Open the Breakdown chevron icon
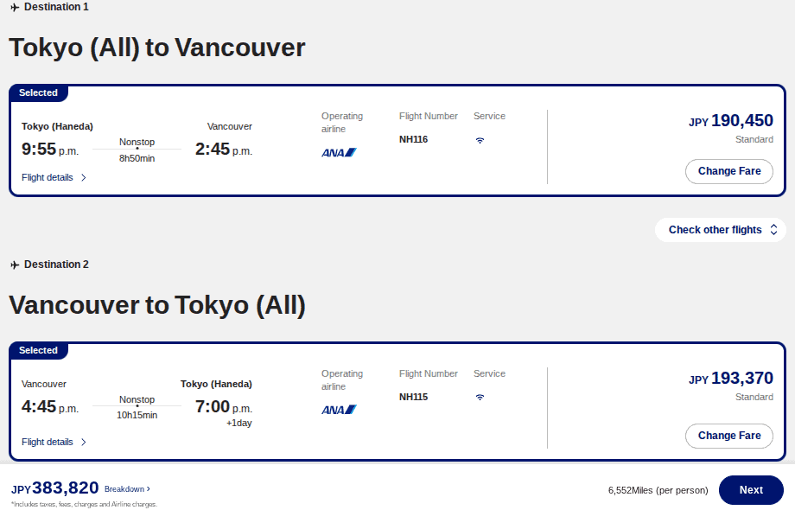This screenshot has width=795, height=510. (149, 488)
